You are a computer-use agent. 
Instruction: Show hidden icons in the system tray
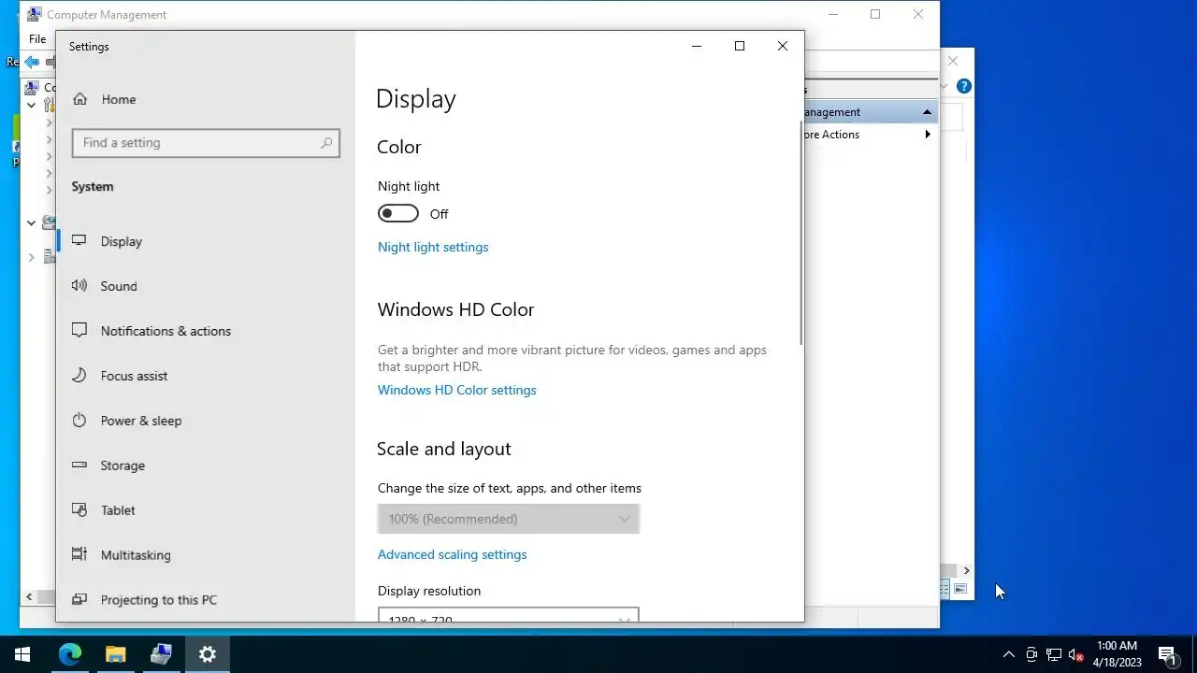(x=1008, y=654)
